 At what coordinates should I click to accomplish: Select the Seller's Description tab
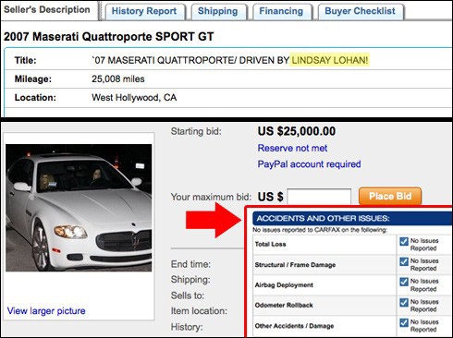(x=47, y=10)
